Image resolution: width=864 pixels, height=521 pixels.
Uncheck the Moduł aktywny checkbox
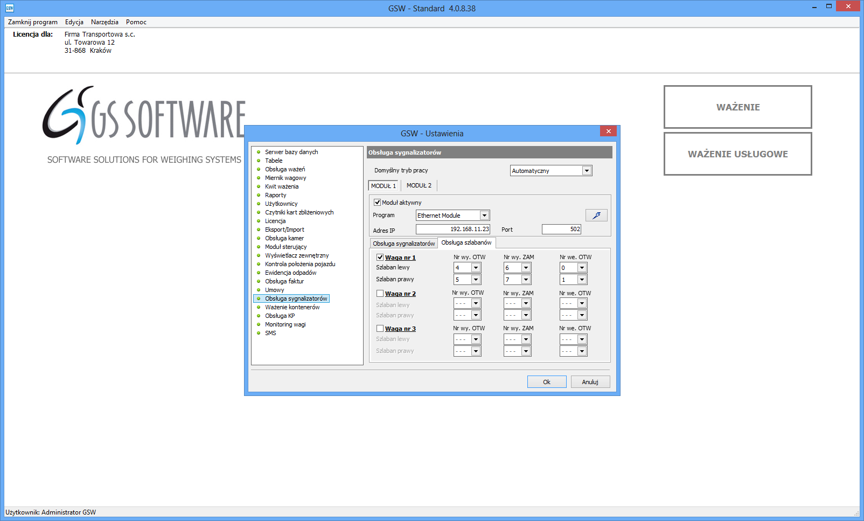pyautogui.click(x=378, y=203)
